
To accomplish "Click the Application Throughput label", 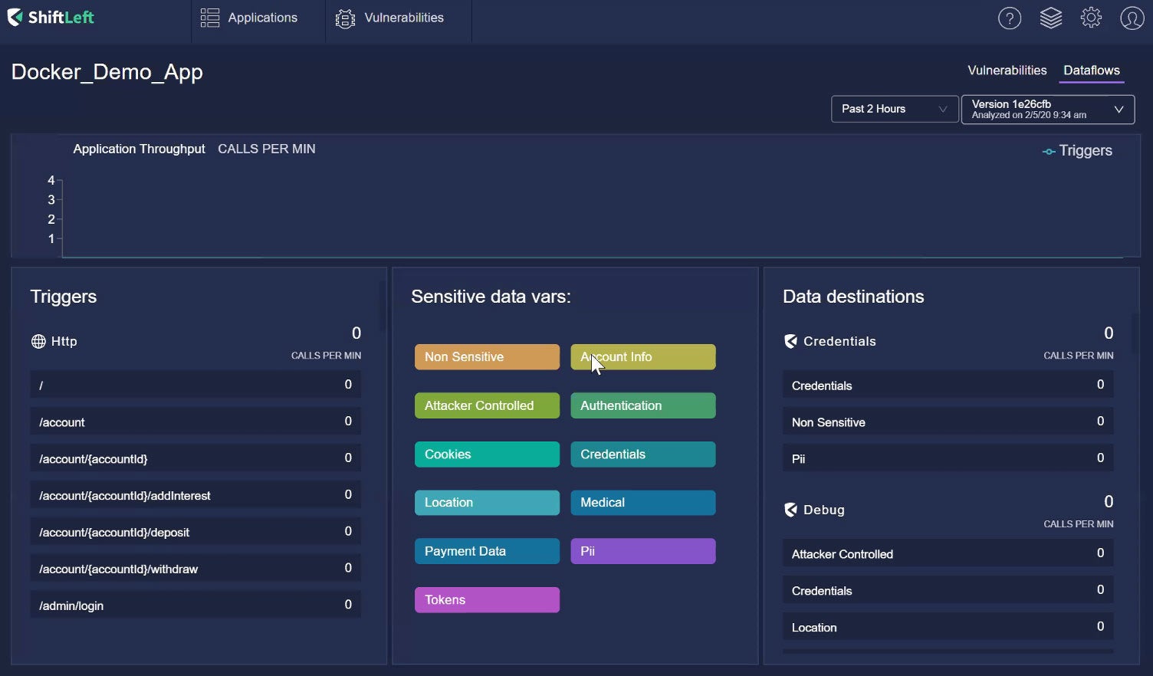I will coord(139,149).
